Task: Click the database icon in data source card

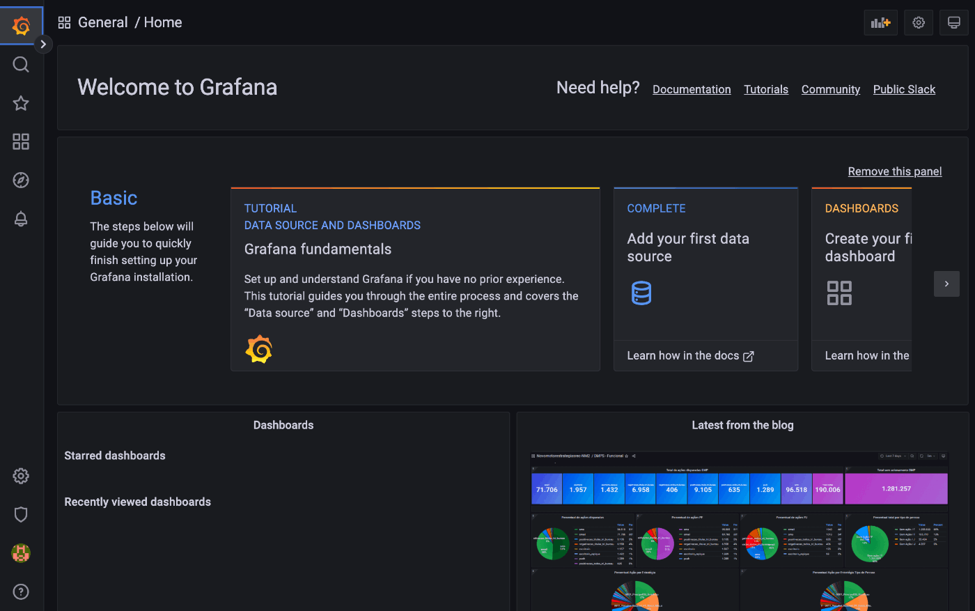Action: 641,293
